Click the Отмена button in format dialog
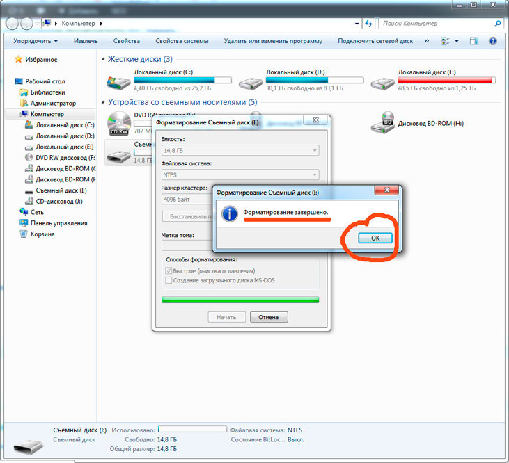The width and height of the screenshot is (509, 463). (269, 317)
